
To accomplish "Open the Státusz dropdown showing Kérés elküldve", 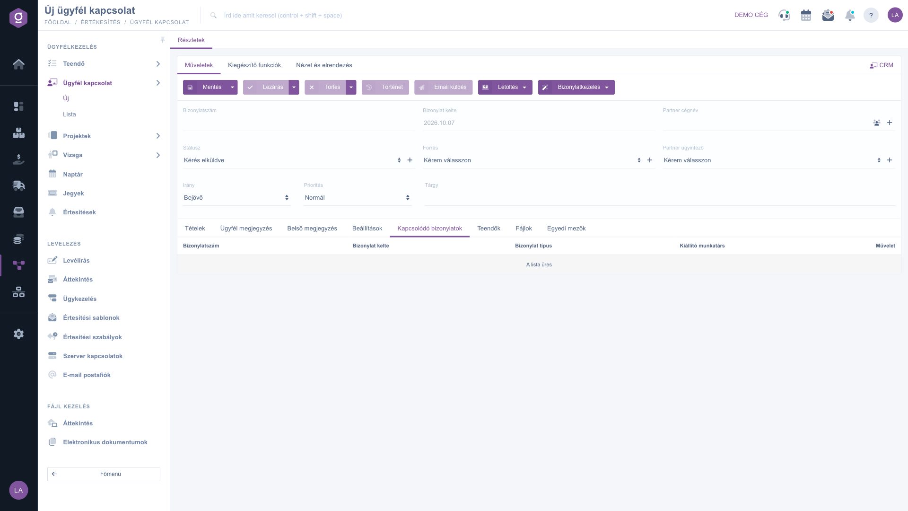I will (x=292, y=160).
